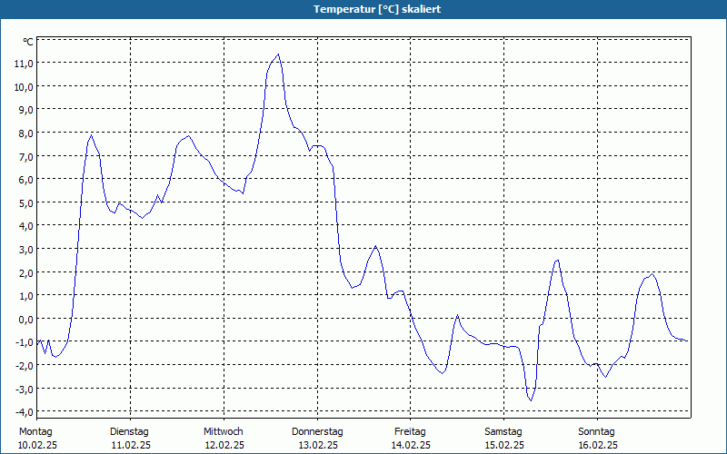Select the 6,0 axis value
Viewport: 727px width, 454px height.
tap(25, 180)
